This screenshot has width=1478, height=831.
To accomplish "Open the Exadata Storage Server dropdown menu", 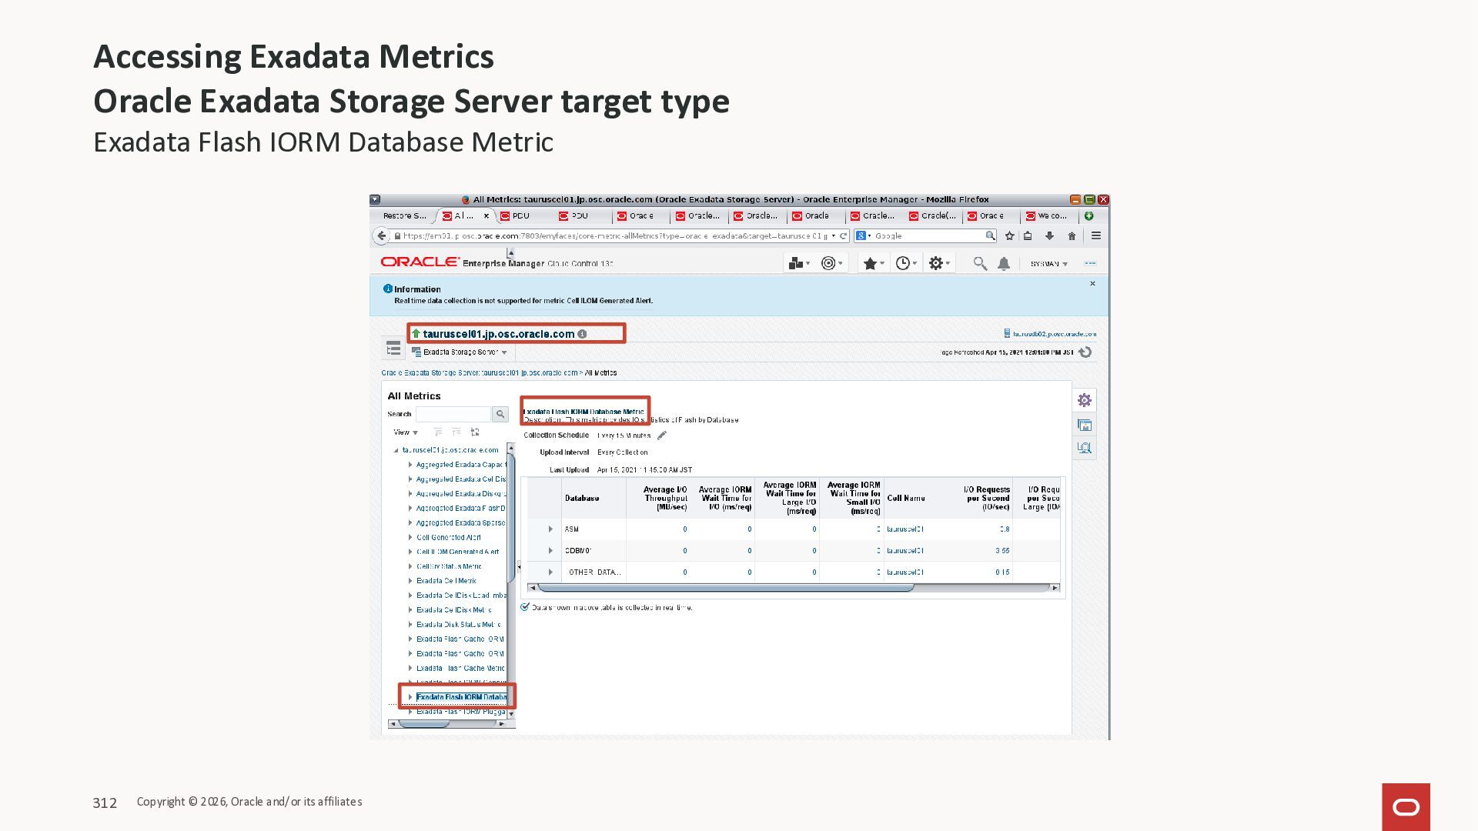I will point(461,352).
